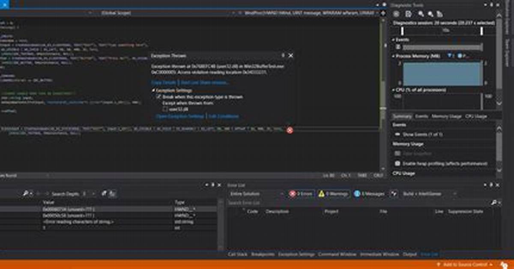Switch to the Events tab
This screenshot has width=514, height=269.
421,116
